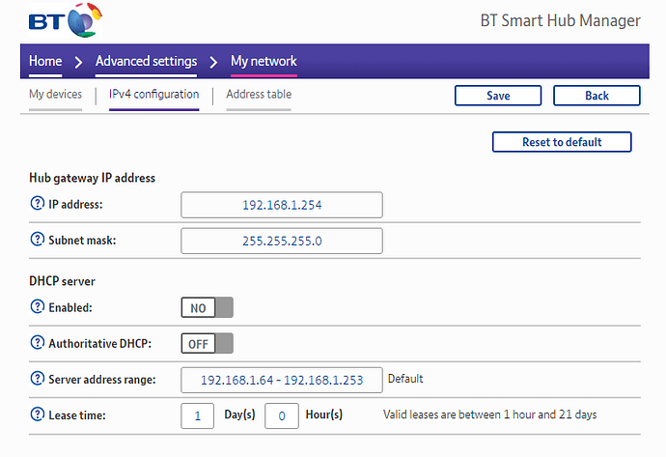Switch to the Address table tab
The width and height of the screenshot is (666, 457).
259,95
